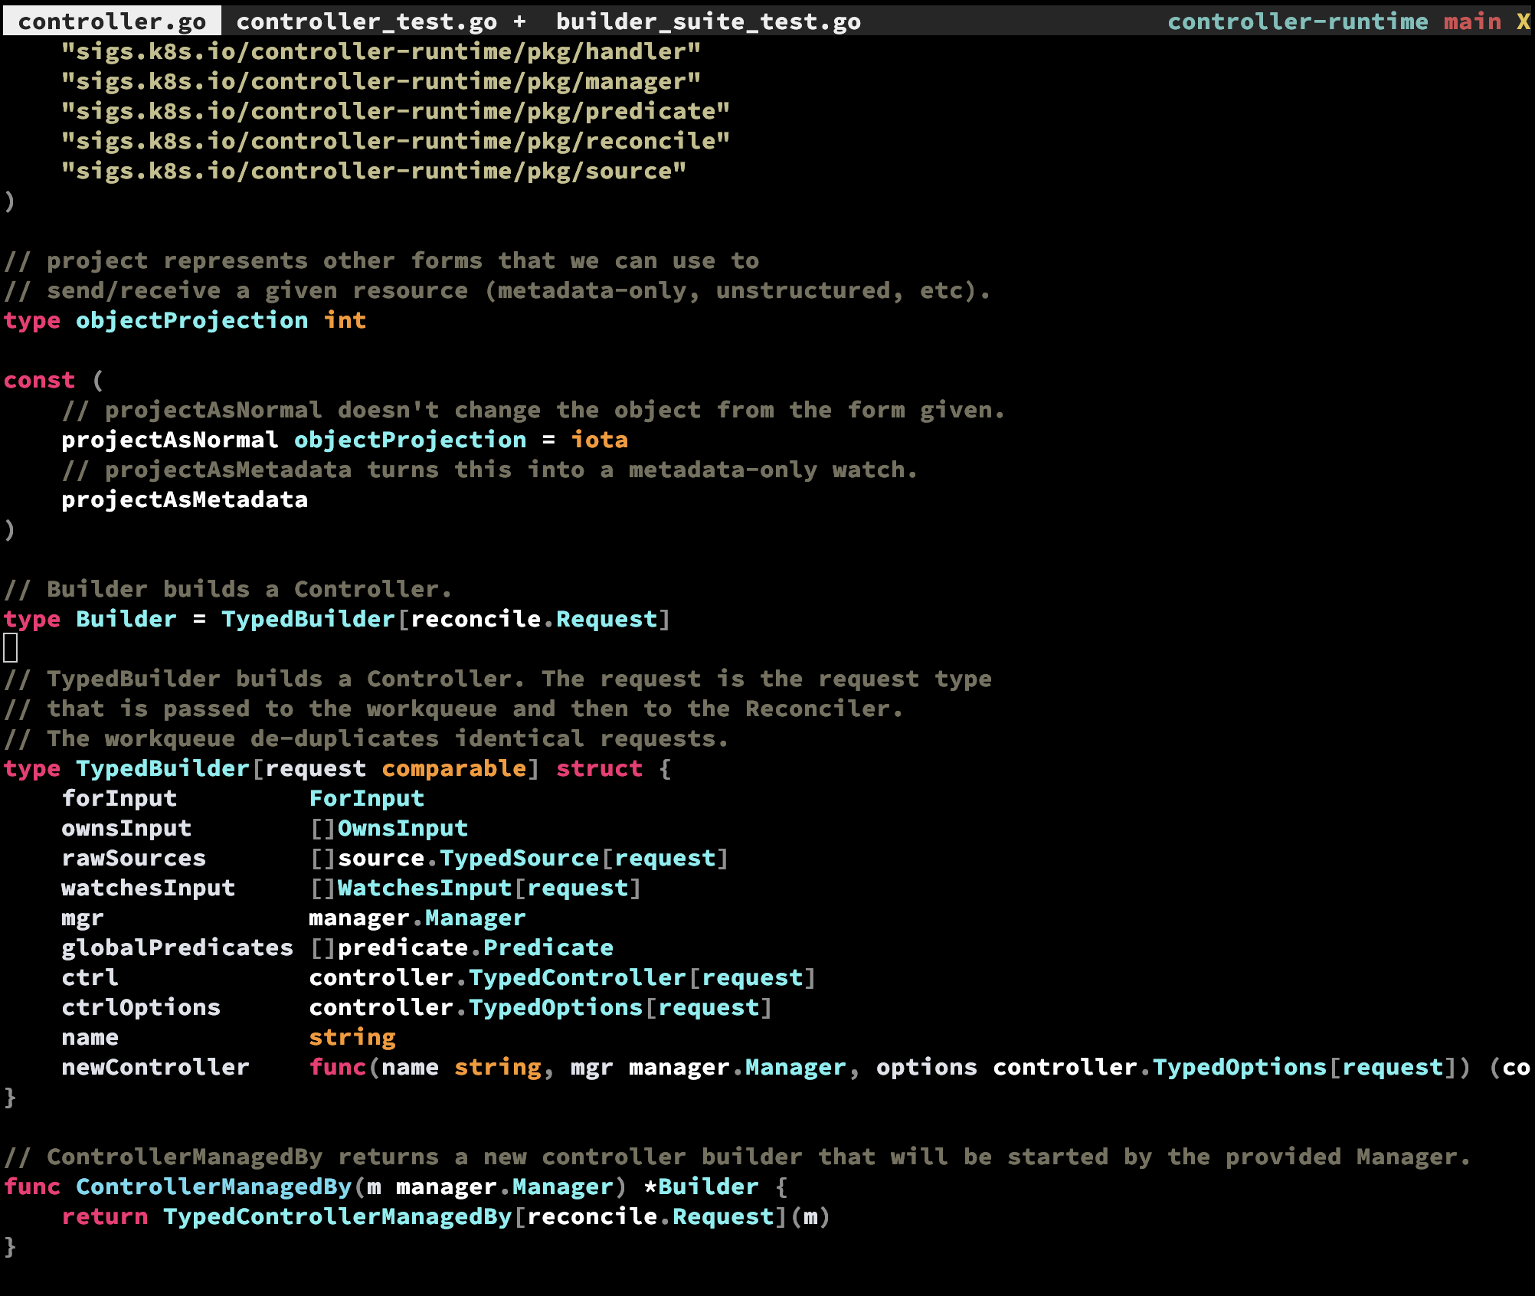The width and height of the screenshot is (1535, 1296).
Task: Click the *Builder return type
Action: pyautogui.click(x=701, y=1186)
